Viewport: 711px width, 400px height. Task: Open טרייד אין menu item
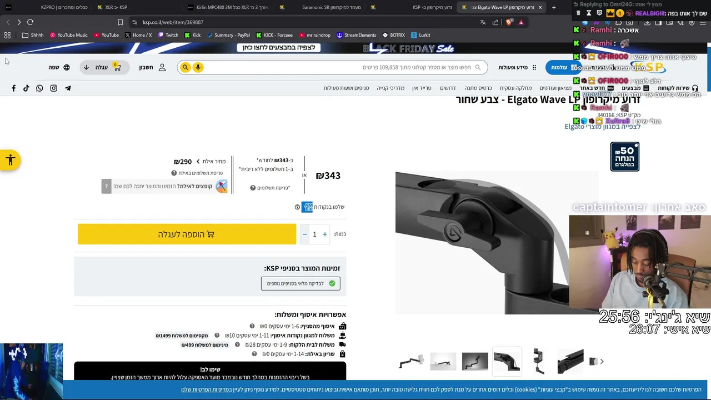coord(422,88)
